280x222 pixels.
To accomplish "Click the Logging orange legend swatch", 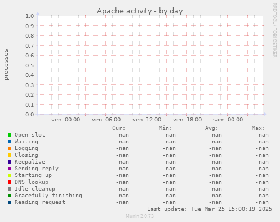I will point(10,148).
